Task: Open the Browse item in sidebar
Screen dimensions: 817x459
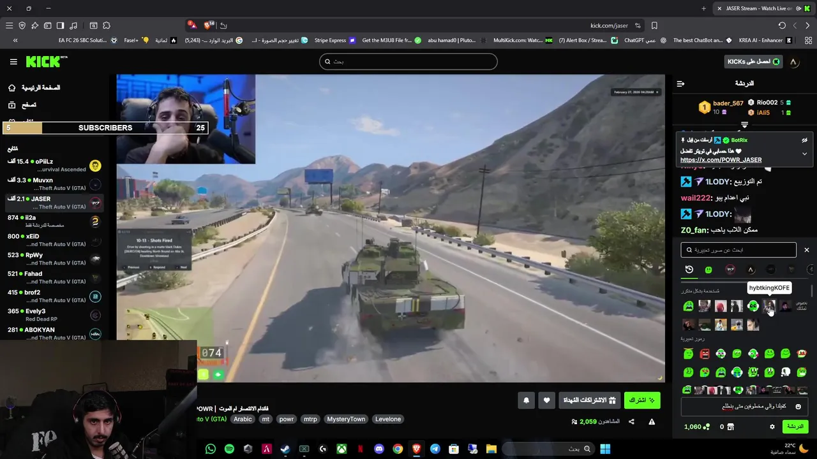Action: coord(22,105)
